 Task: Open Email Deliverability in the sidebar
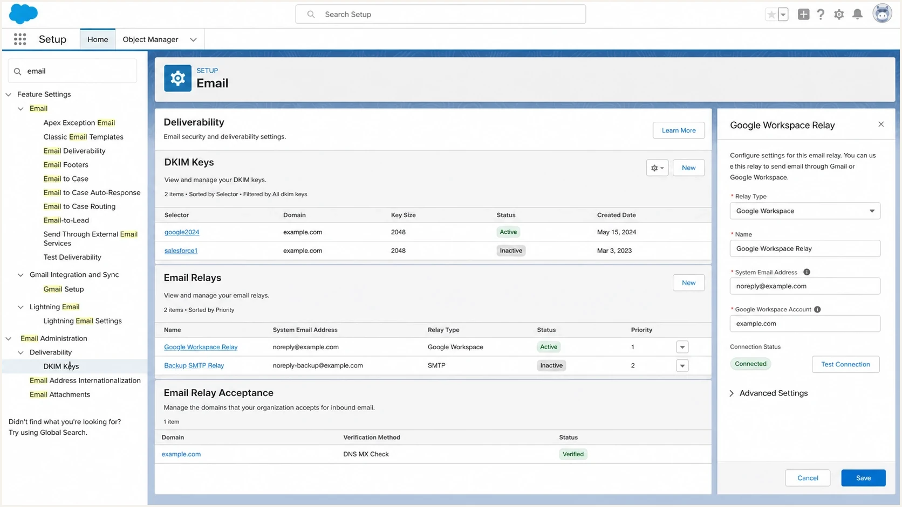click(x=74, y=151)
